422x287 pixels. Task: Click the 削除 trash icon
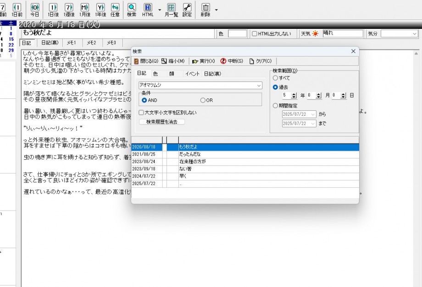(205, 10)
